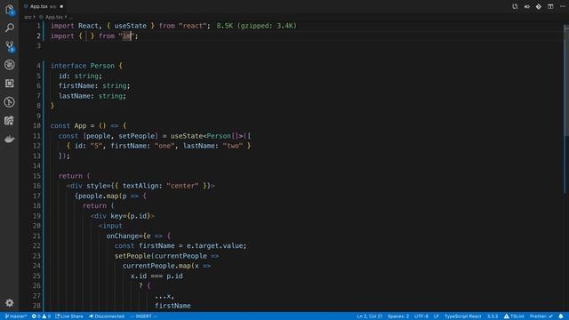Click 'const App' on line 10
This screenshot has height=320, width=569.
(68, 125)
